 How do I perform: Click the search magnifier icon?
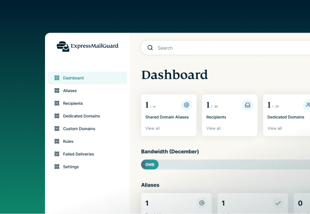(x=150, y=48)
